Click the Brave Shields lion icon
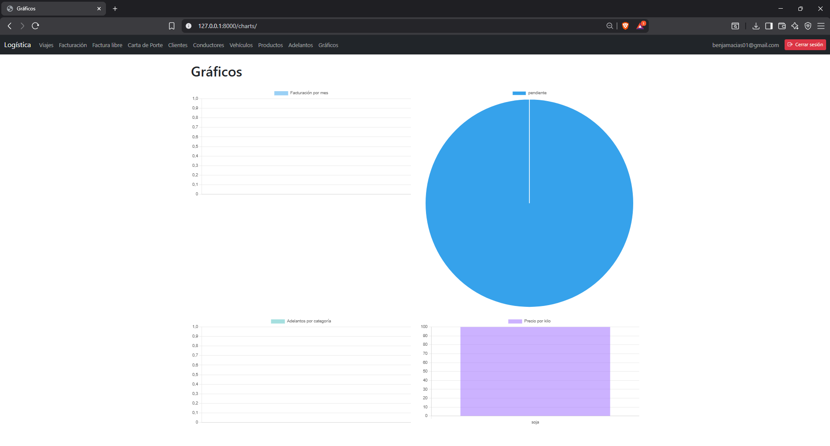The width and height of the screenshot is (830, 446). [x=625, y=26]
